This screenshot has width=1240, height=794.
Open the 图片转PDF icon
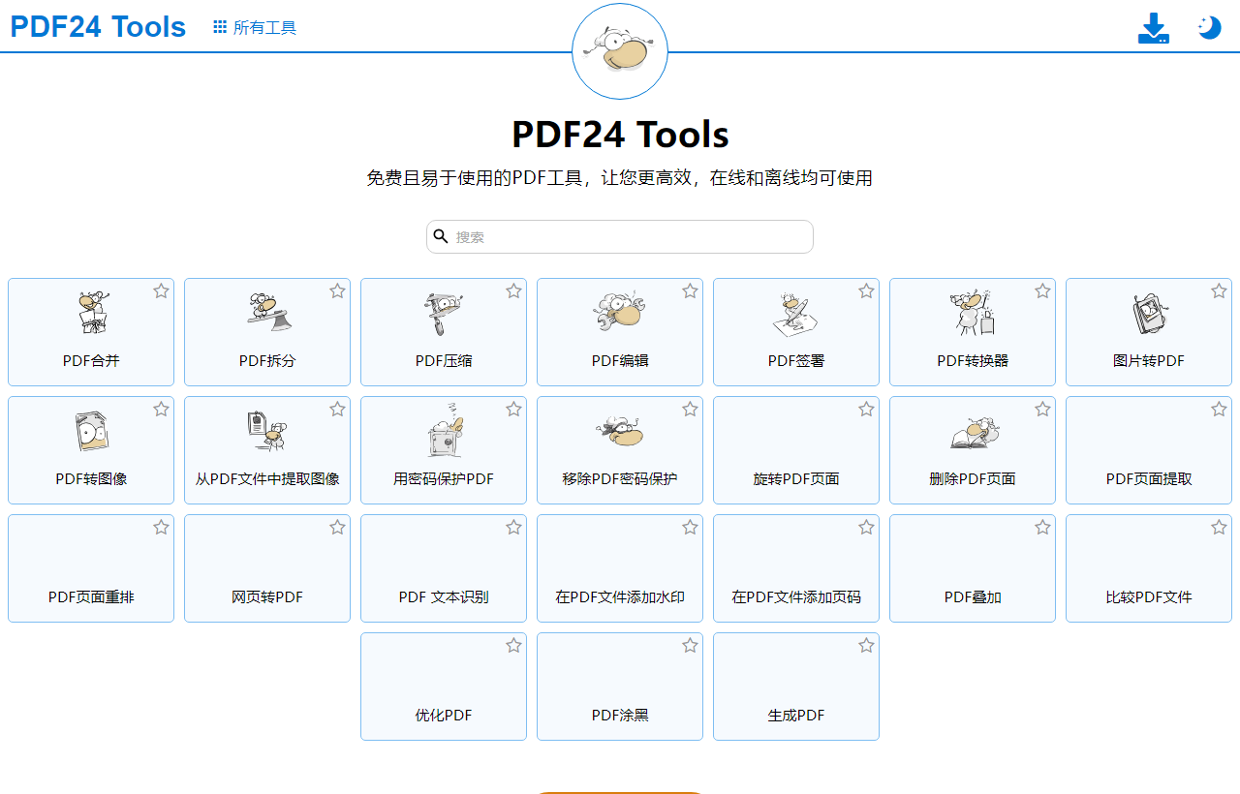(x=1149, y=313)
